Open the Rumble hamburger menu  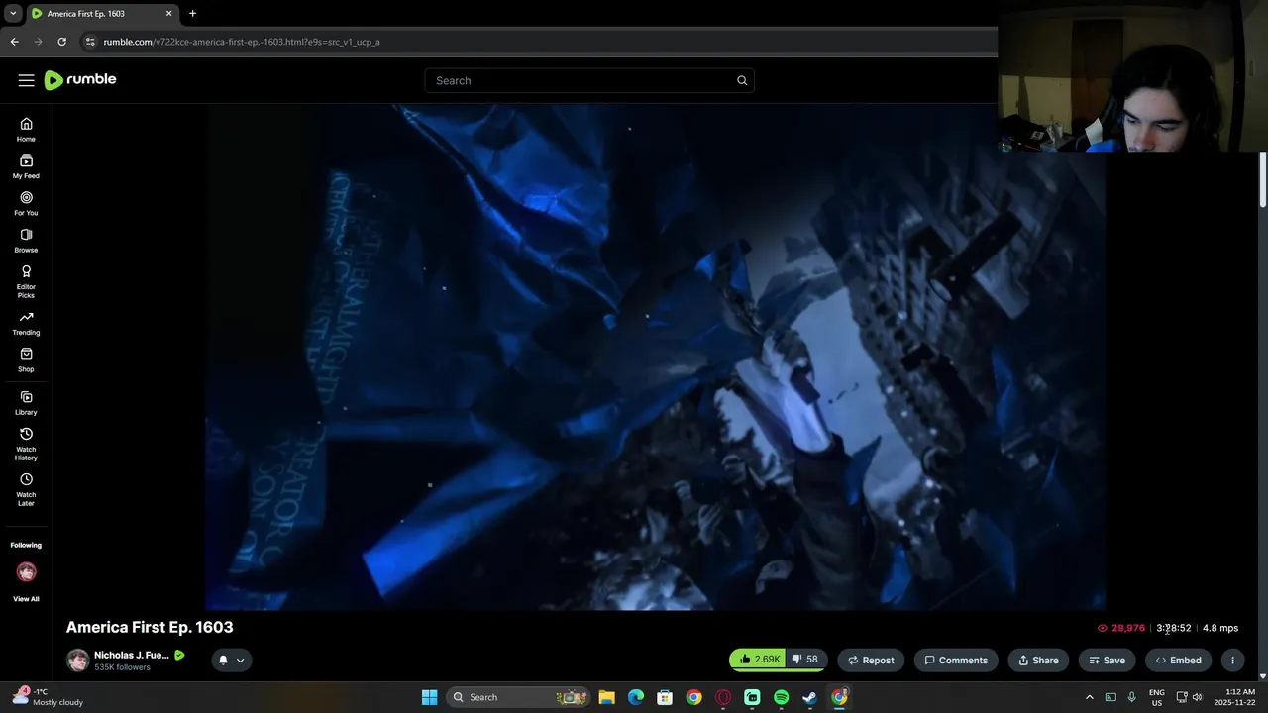(26, 80)
